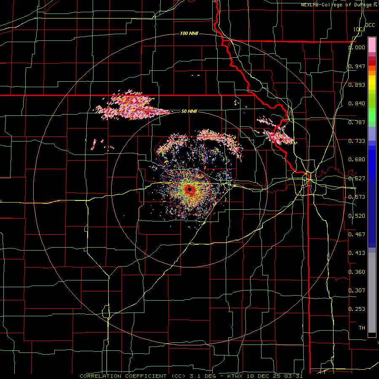Click the black radar site dot at the echo center
The width and height of the screenshot is (379, 379).
point(190,189)
